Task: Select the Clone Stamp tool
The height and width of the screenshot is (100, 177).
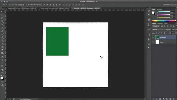Action: click(2, 37)
